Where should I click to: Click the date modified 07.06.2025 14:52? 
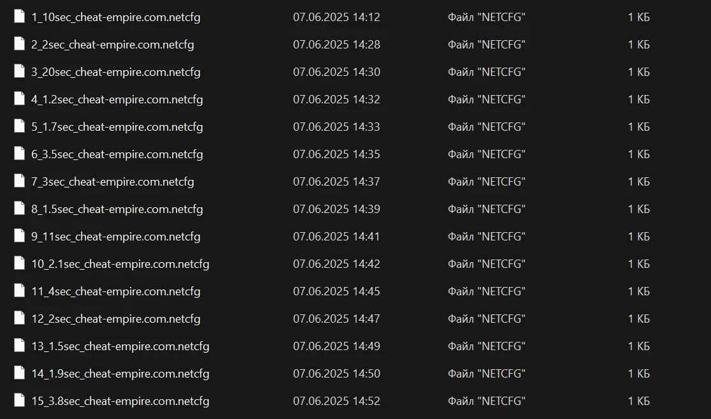[336, 401]
